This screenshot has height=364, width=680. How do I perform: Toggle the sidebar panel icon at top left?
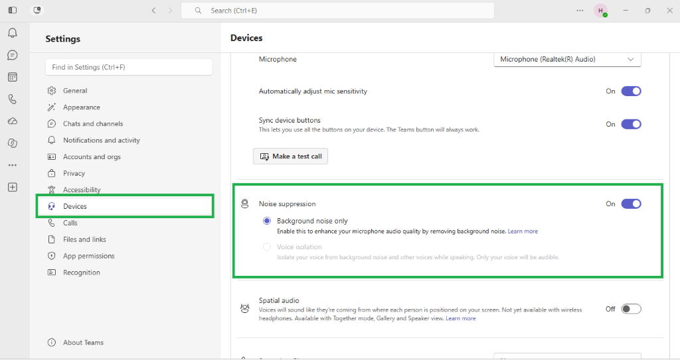(13, 11)
